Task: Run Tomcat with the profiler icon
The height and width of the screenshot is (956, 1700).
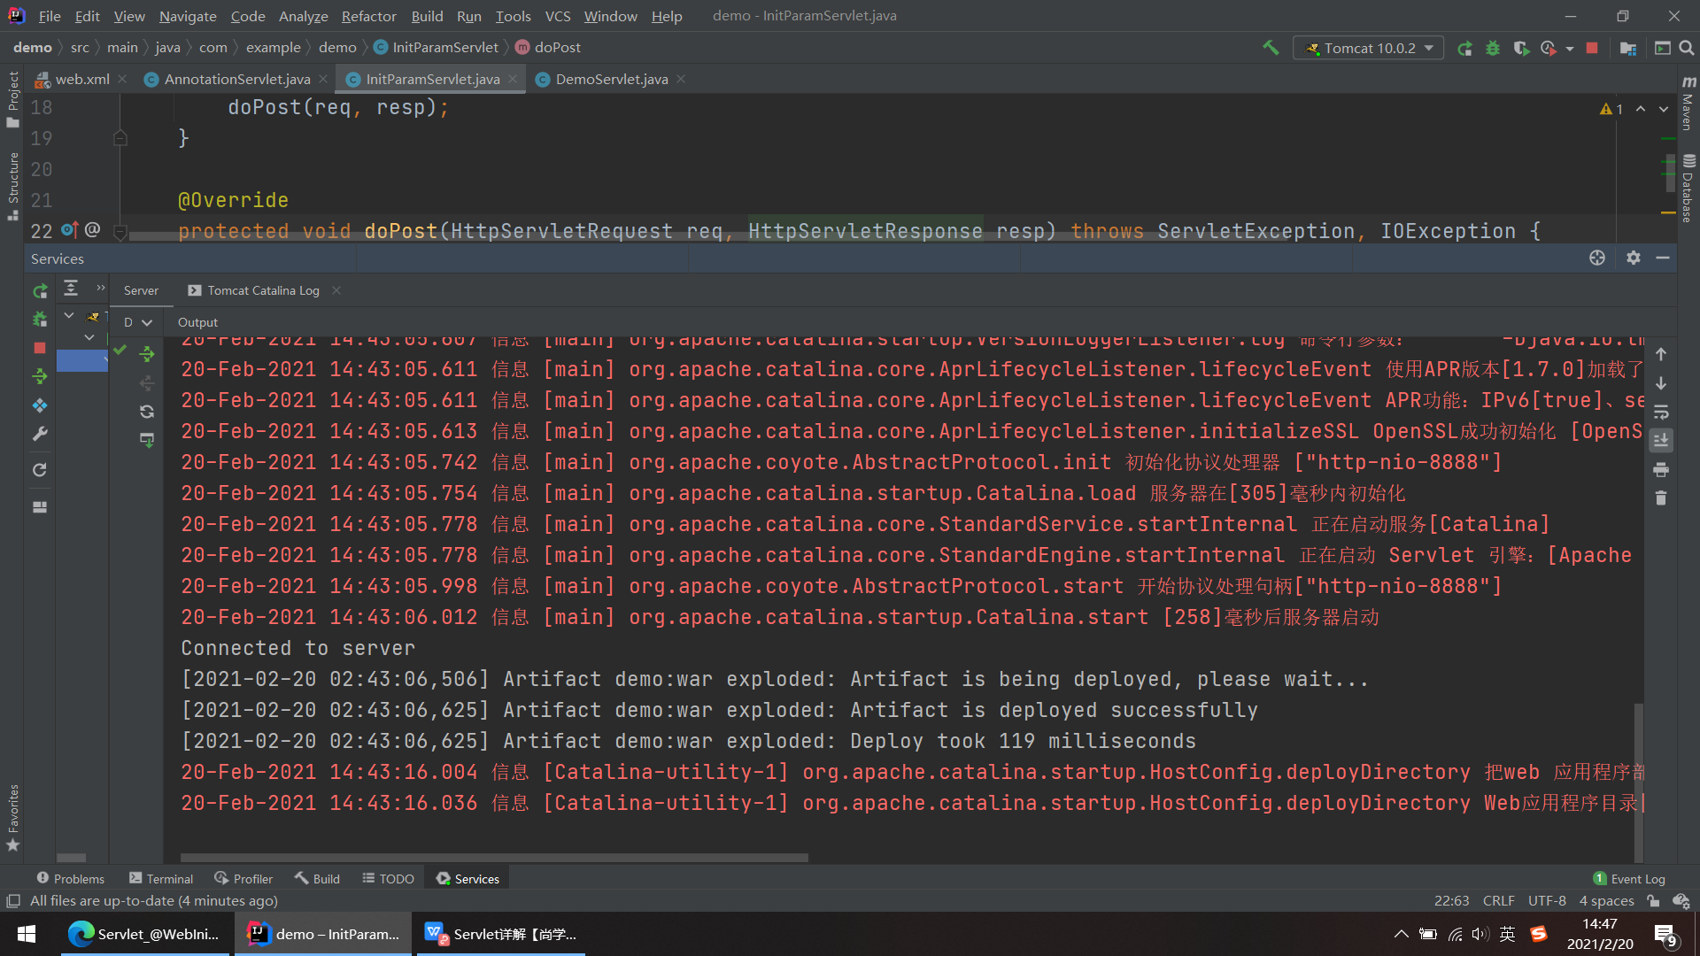Action: pos(1548,48)
